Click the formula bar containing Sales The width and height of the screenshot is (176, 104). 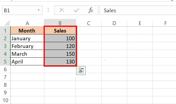tap(138, 10)
